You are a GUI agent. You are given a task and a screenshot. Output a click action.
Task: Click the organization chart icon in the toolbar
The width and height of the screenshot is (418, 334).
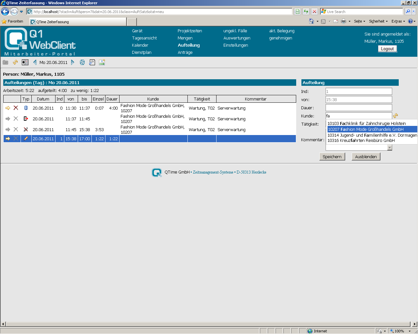click(x=102, y=62)
